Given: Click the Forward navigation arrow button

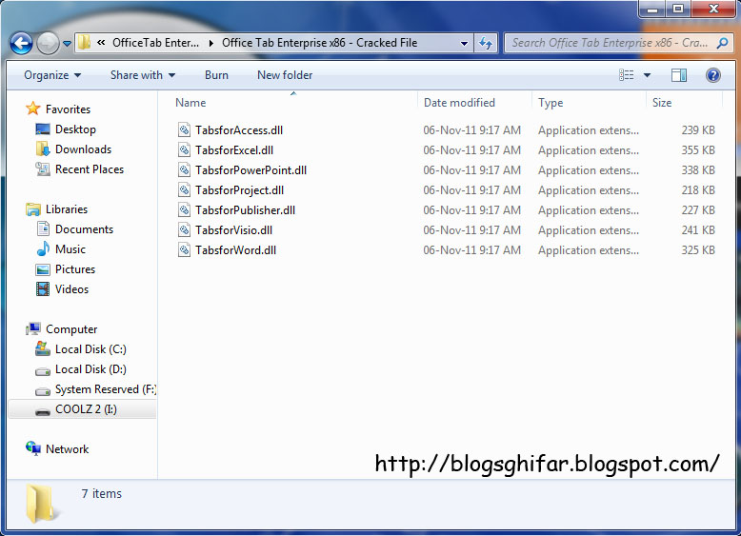Looking at the screenshot, I should tap(48, 44).
